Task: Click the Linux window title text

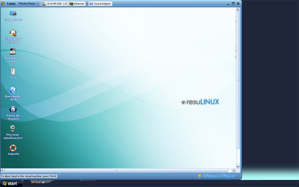Action: coord(11,3)
